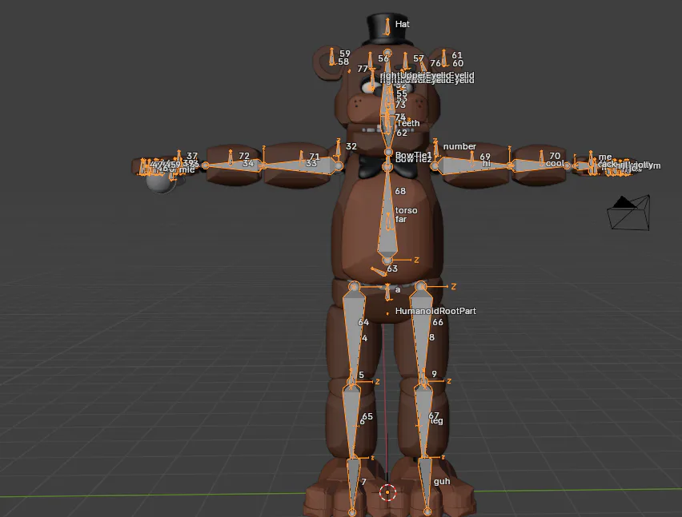Click the "60" ear bone label
Viewport: 682px width, 517px height.
[x=458, y=63]
